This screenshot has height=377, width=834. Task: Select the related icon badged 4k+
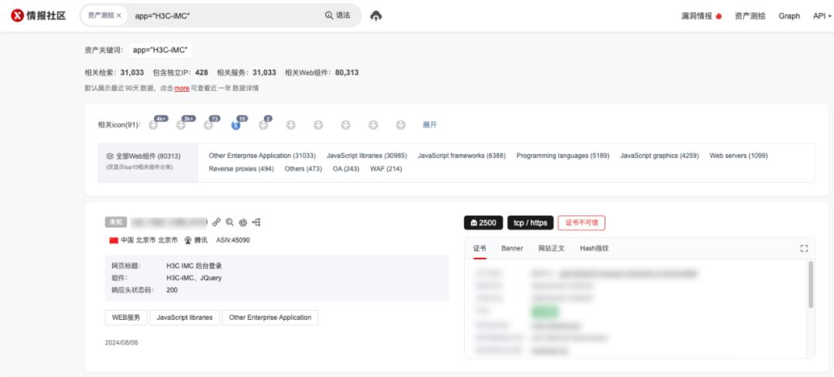154,125
